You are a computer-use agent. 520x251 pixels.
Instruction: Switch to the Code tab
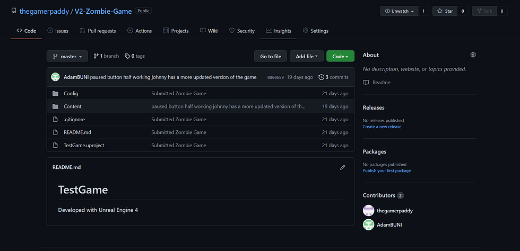click(27, 31)
